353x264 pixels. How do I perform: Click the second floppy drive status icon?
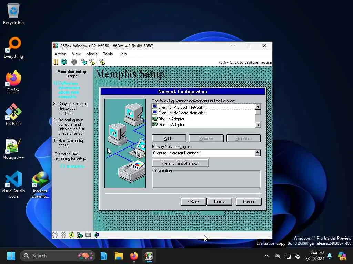(63, 235)
